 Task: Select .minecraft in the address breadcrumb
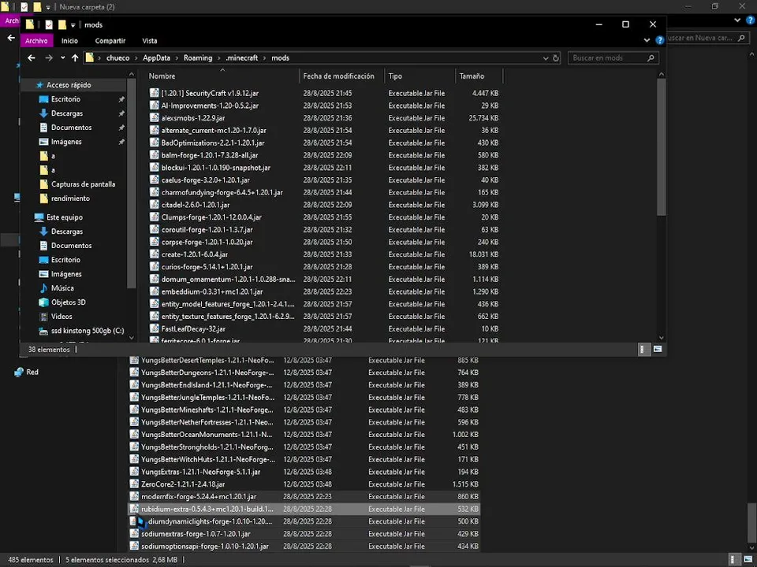242,57
